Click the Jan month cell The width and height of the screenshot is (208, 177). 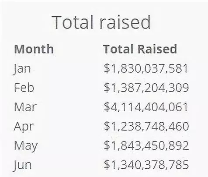[x=22, y=69]
